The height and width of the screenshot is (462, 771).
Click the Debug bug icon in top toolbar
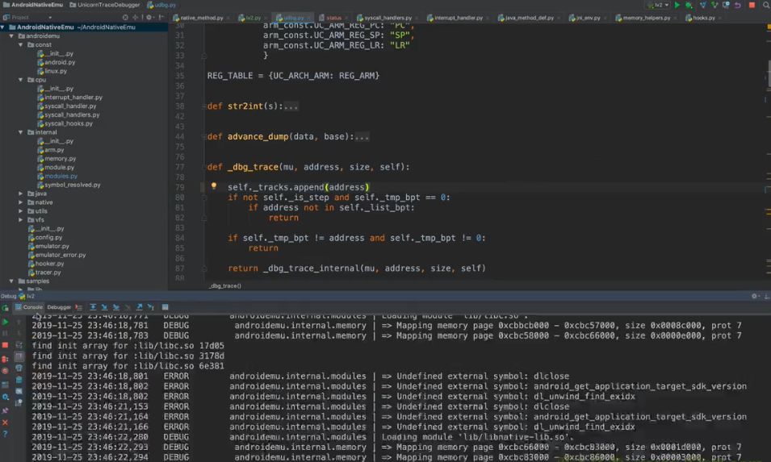[688, 5]
